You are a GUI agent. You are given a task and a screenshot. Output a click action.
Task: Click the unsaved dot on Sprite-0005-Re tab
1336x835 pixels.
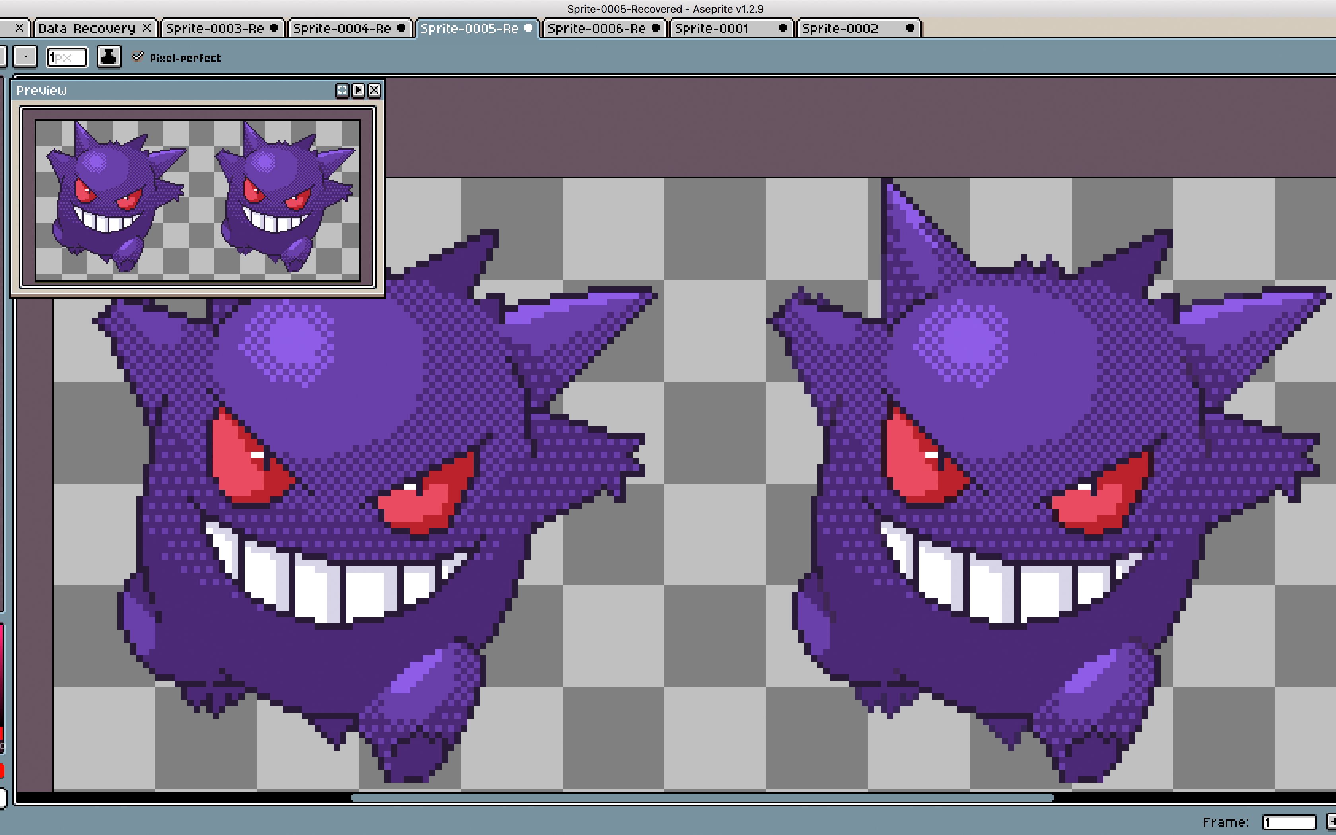[x=528, y=27]
